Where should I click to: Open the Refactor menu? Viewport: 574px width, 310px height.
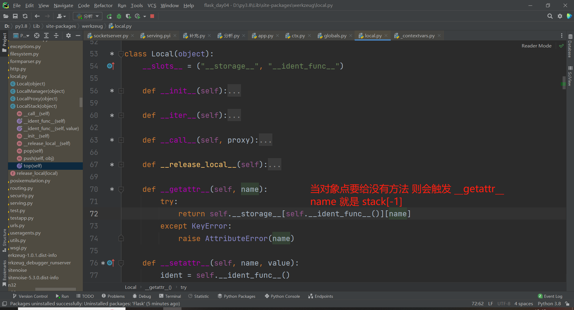click(x=103, y=5)
